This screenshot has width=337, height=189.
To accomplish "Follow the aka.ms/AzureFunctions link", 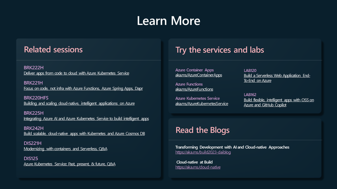I will pyautogui.click(x=194, y=89).
